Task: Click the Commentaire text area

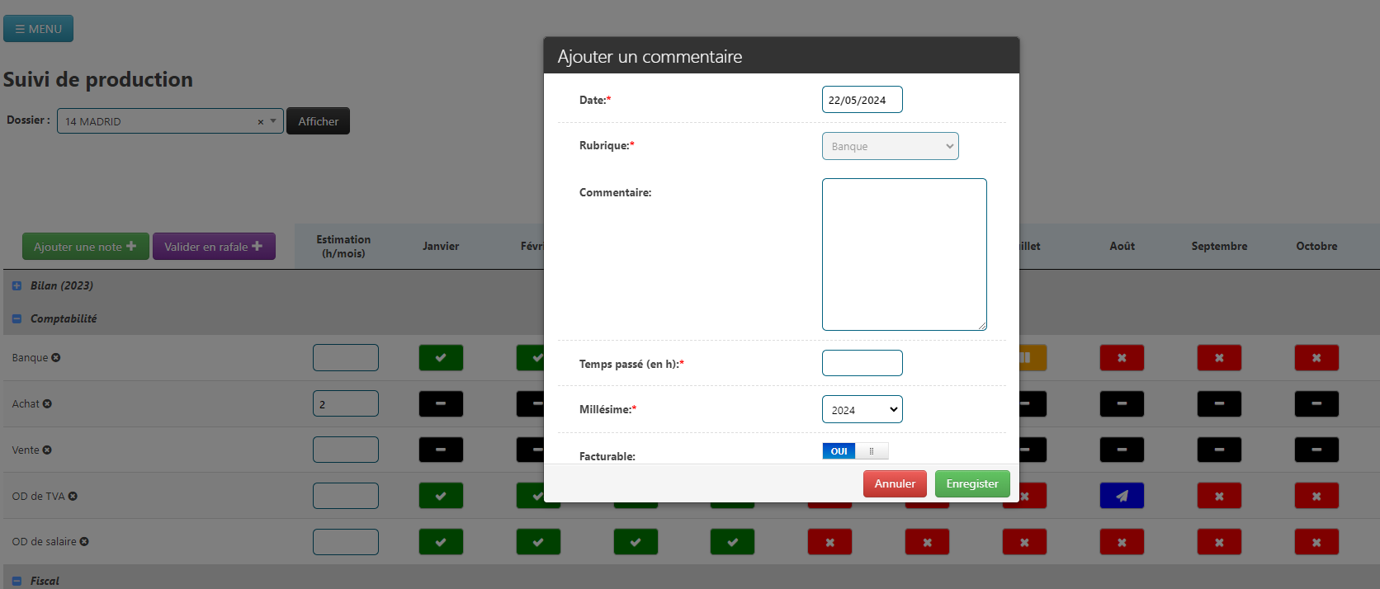Action: pos(904,254)
